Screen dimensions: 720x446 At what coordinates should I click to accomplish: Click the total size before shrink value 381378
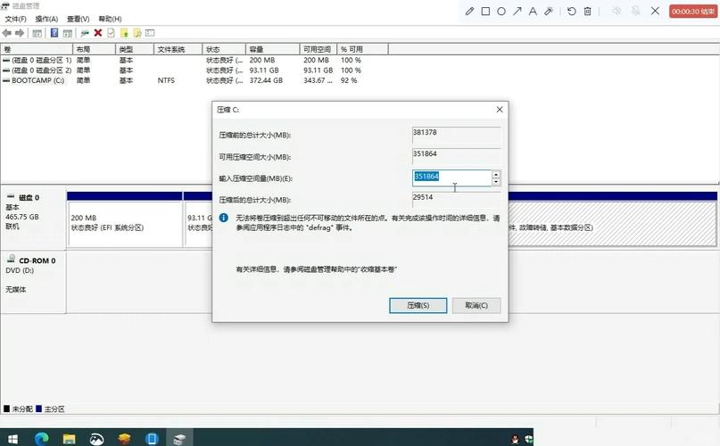click(x=456, y=135)
